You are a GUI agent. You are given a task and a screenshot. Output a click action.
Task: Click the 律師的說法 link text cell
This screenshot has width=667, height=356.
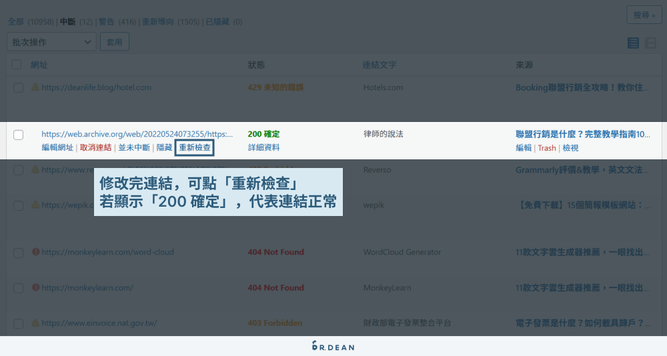[x=384, y=134]
